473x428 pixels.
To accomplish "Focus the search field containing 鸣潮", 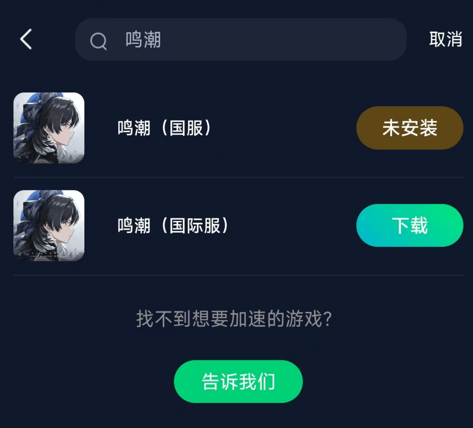I will (240, 39).
